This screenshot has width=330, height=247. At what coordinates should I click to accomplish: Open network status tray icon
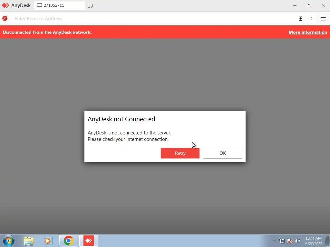click(282, 241)
